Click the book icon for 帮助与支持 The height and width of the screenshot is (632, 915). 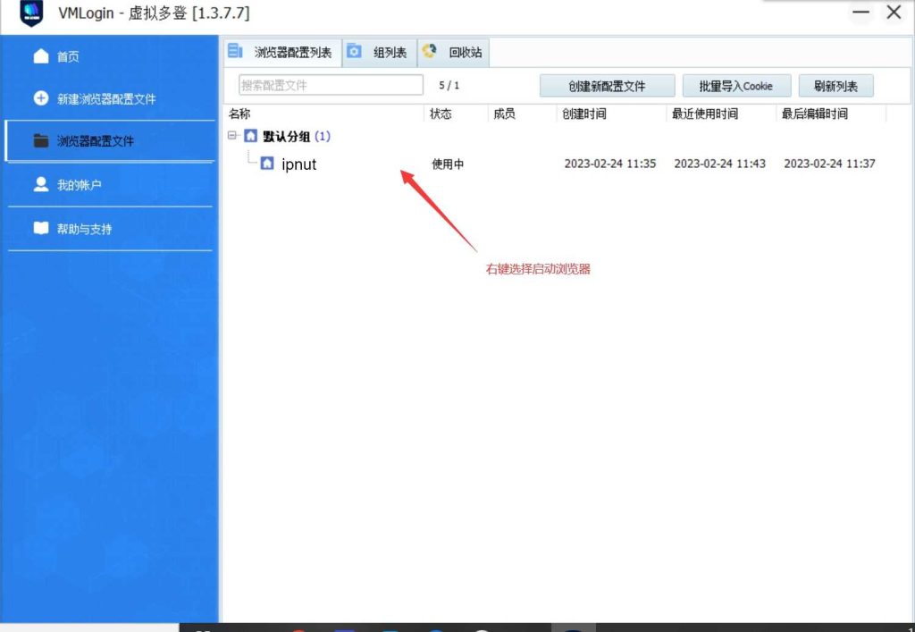coord(41,228)
